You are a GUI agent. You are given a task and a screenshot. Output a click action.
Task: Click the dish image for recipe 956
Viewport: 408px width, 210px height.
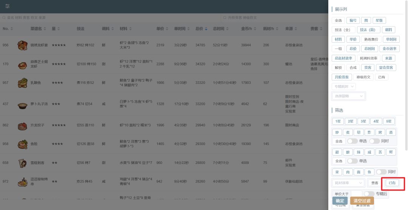coord(22,45)
